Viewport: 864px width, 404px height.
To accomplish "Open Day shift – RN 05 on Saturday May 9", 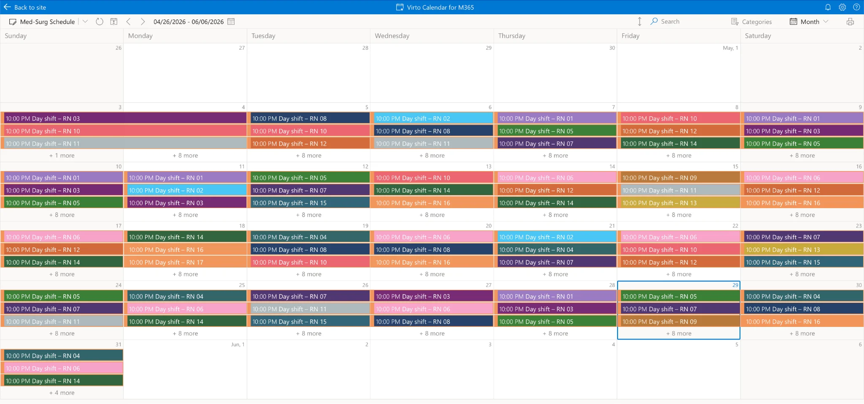I will click(802, 144).
